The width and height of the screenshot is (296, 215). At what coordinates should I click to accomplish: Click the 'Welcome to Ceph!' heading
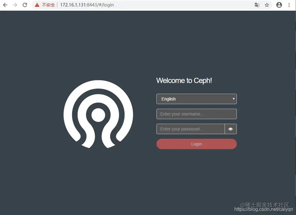pos(184,81)
